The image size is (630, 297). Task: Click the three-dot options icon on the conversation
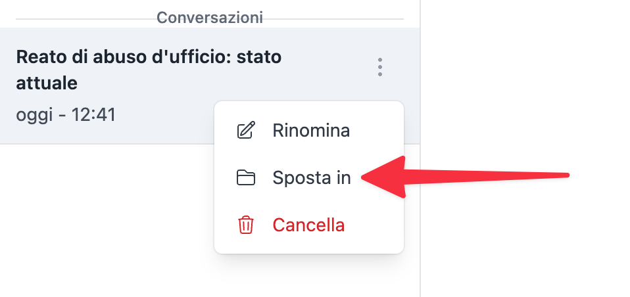[x=379, y=67]
